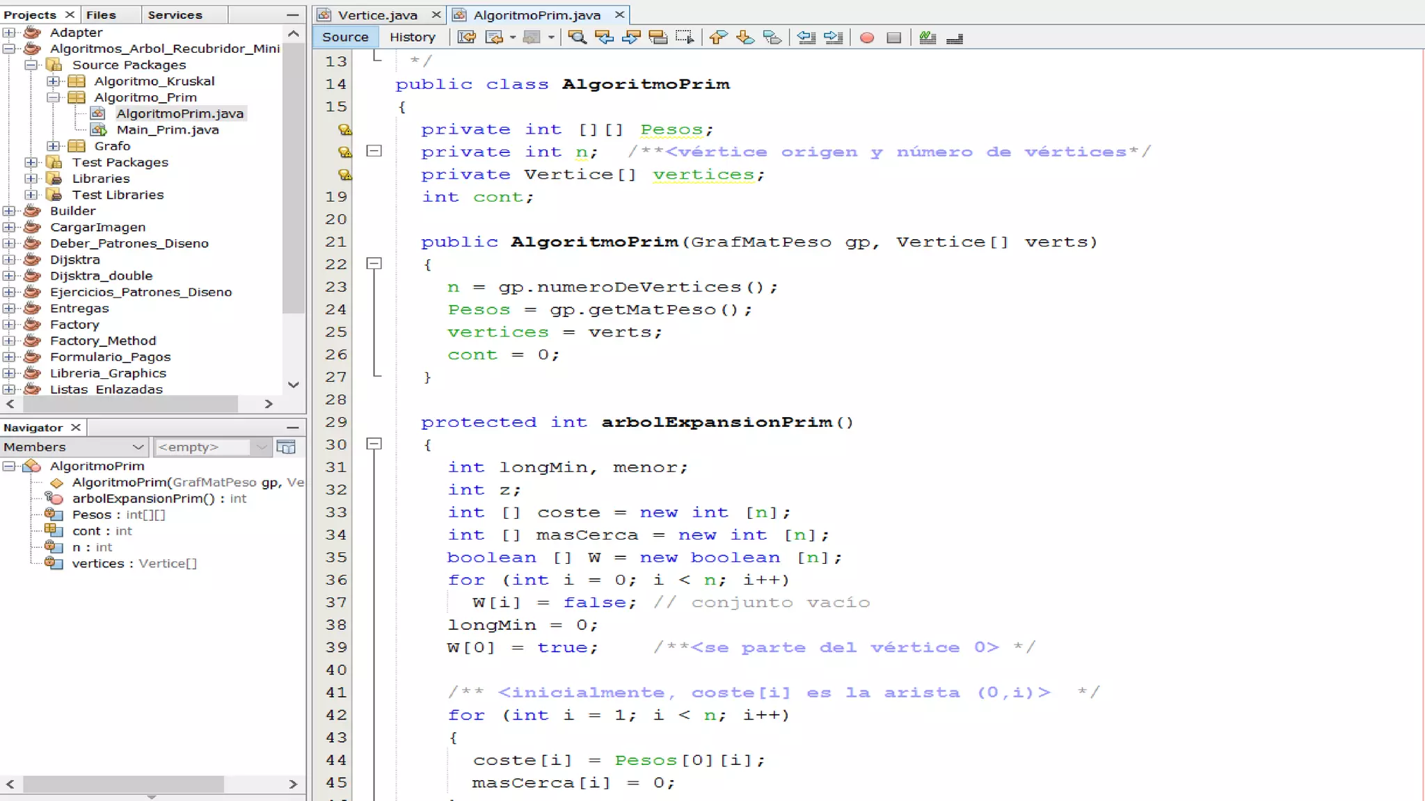The image size is (1425, 801).
Task: Open Main_Prim.java in project tree
Action: coord(167,130)
